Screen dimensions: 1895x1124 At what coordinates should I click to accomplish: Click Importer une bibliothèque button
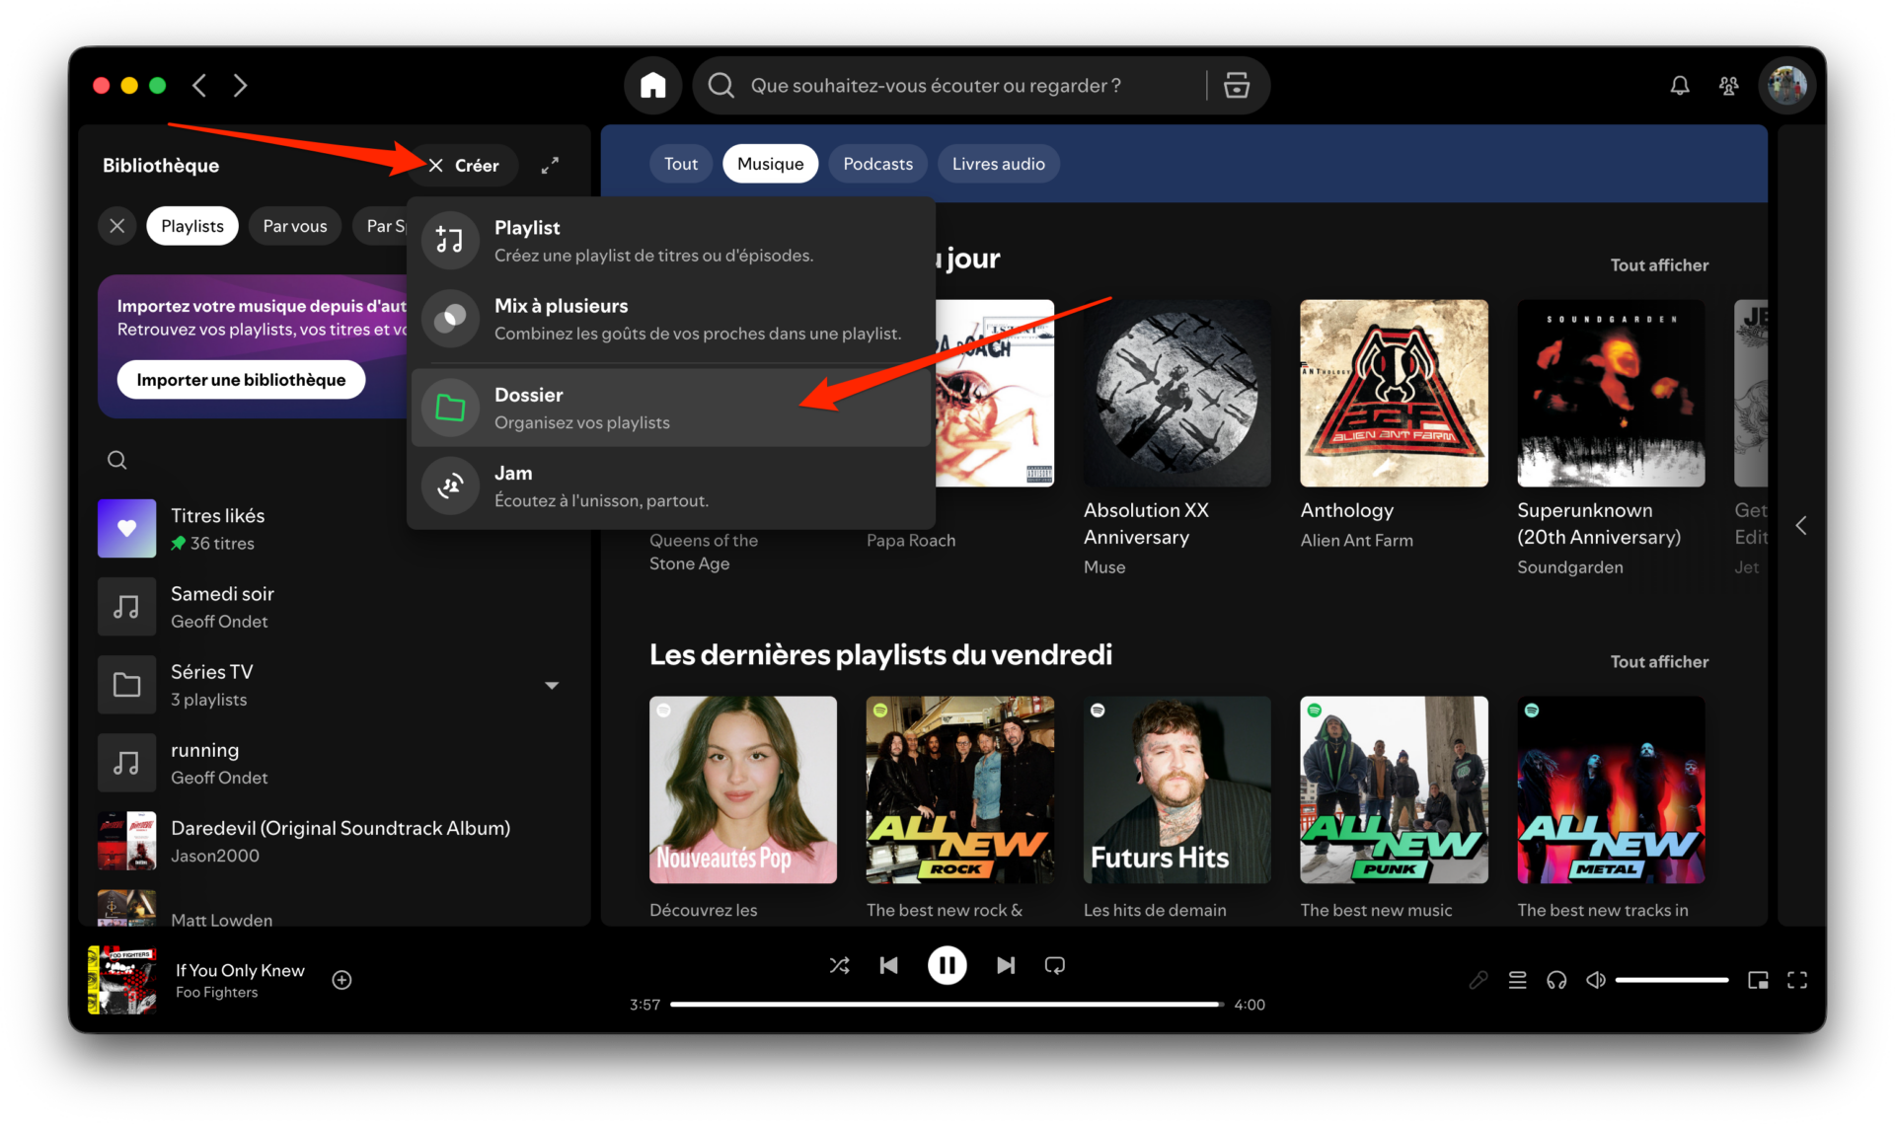pyautogui.click(x=241, y=380)
